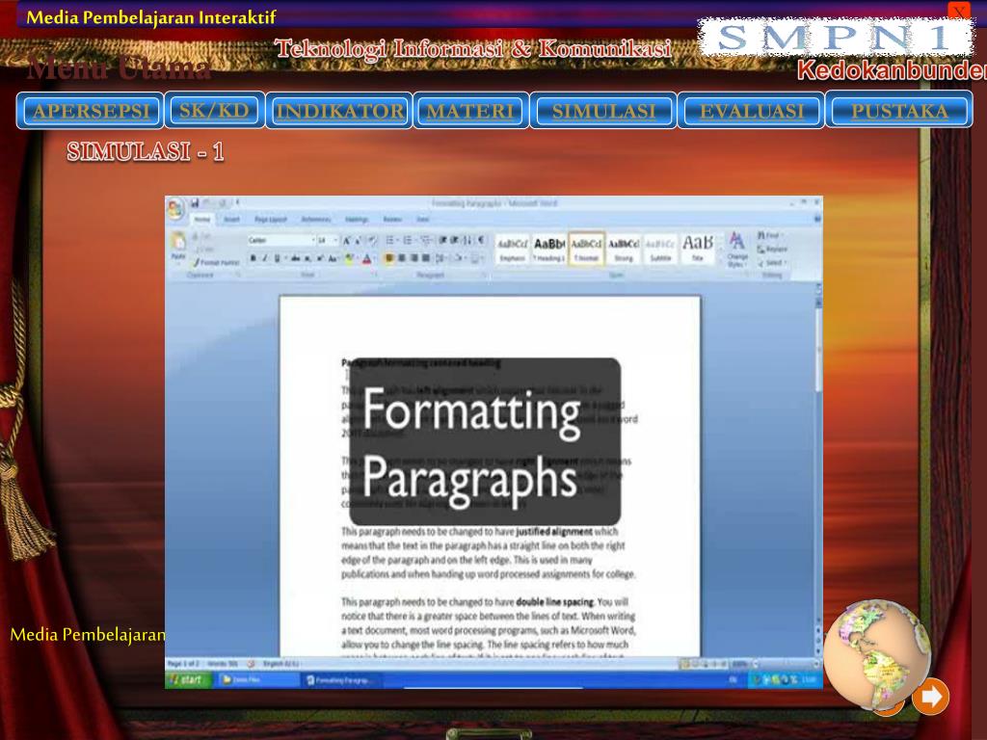Apply the Title style
This screenshot has width=987, height=740.
(698, 250)
